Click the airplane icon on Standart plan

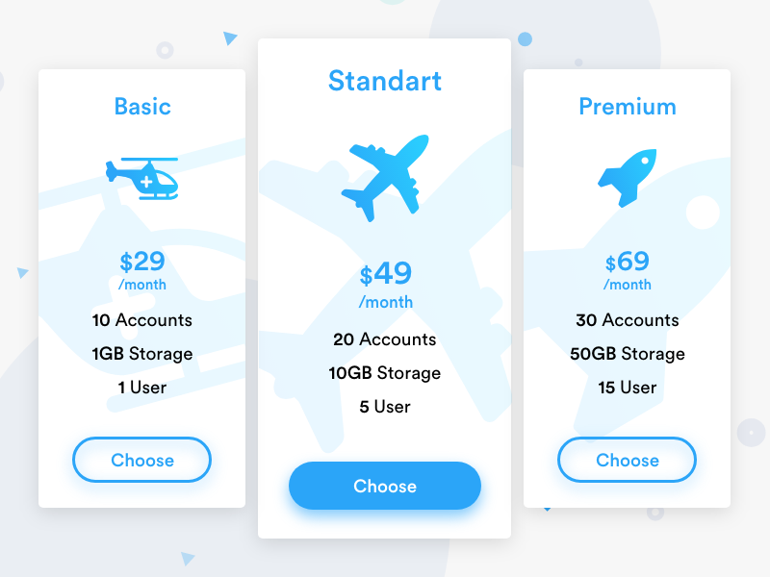384,178
